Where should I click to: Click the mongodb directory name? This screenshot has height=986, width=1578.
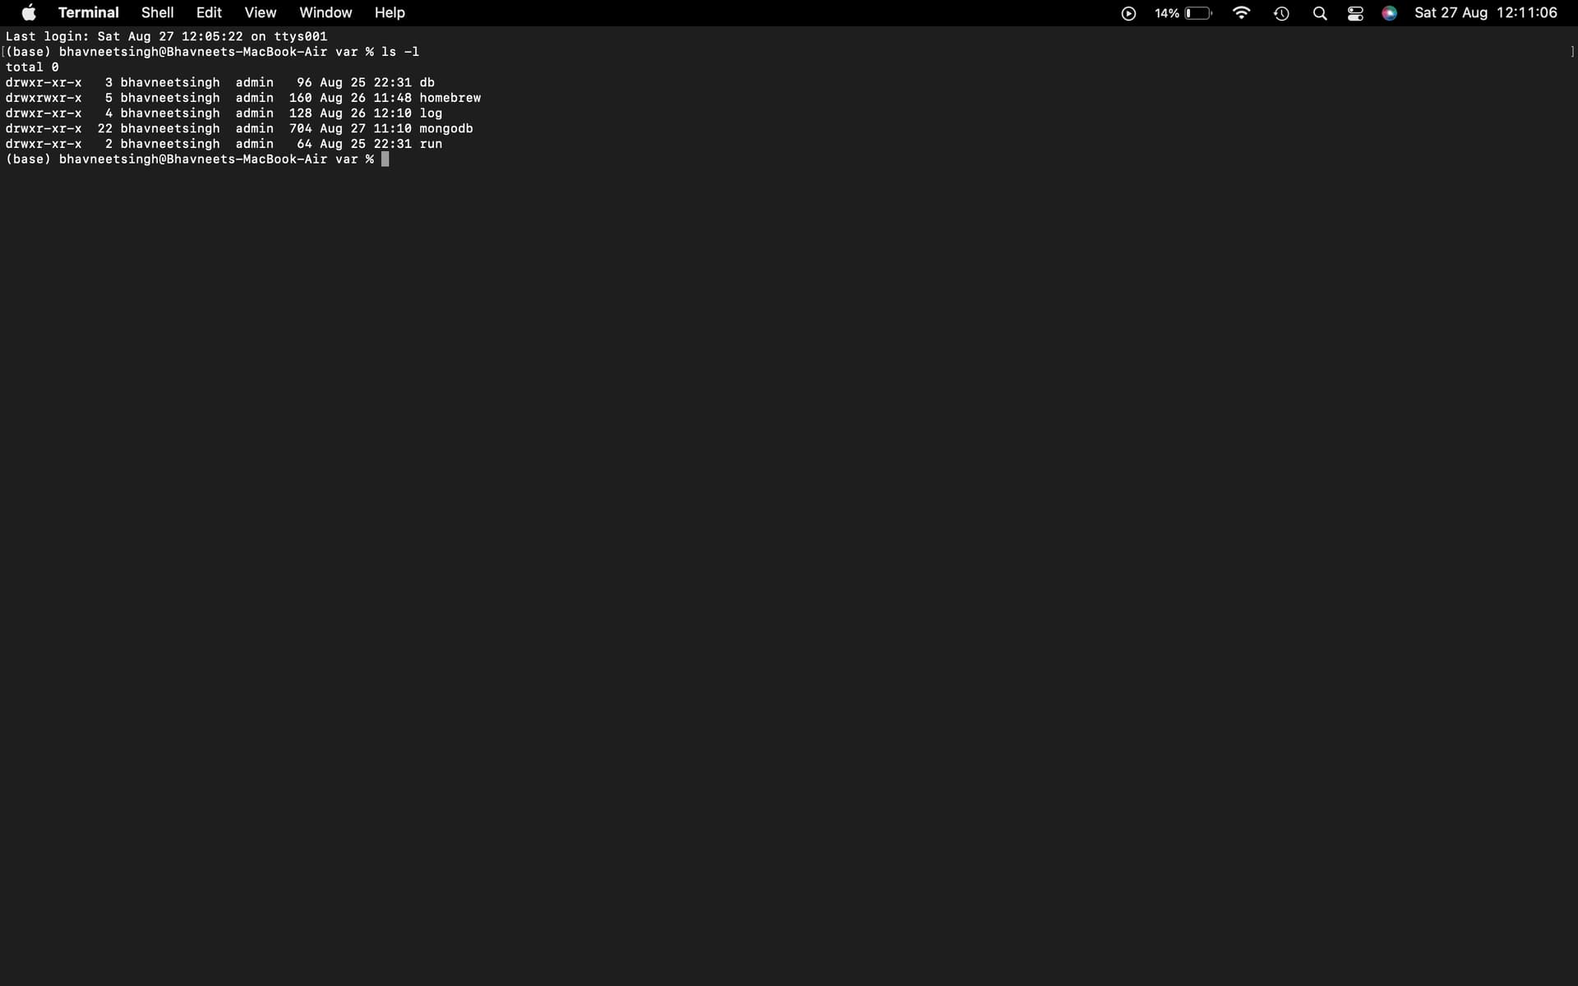tap(445, 128)
